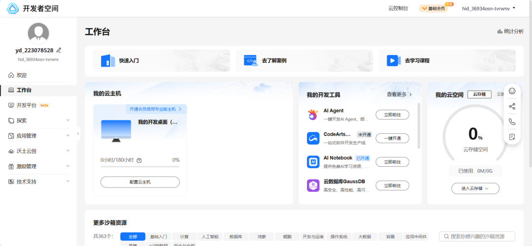Viewport: 532px width, 246px height.
Task: Click the edit pencil icon beside username
Action: [59, 50]
